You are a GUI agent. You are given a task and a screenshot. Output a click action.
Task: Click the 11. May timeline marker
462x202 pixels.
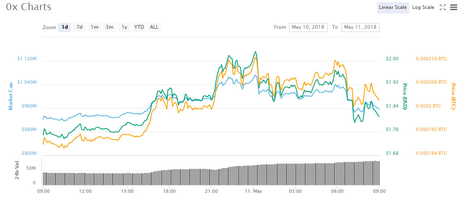point(253,191)
